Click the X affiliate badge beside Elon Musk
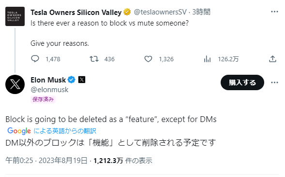This screenshot has height=177, width=285. pyautogui.click(x=82, y=80)
